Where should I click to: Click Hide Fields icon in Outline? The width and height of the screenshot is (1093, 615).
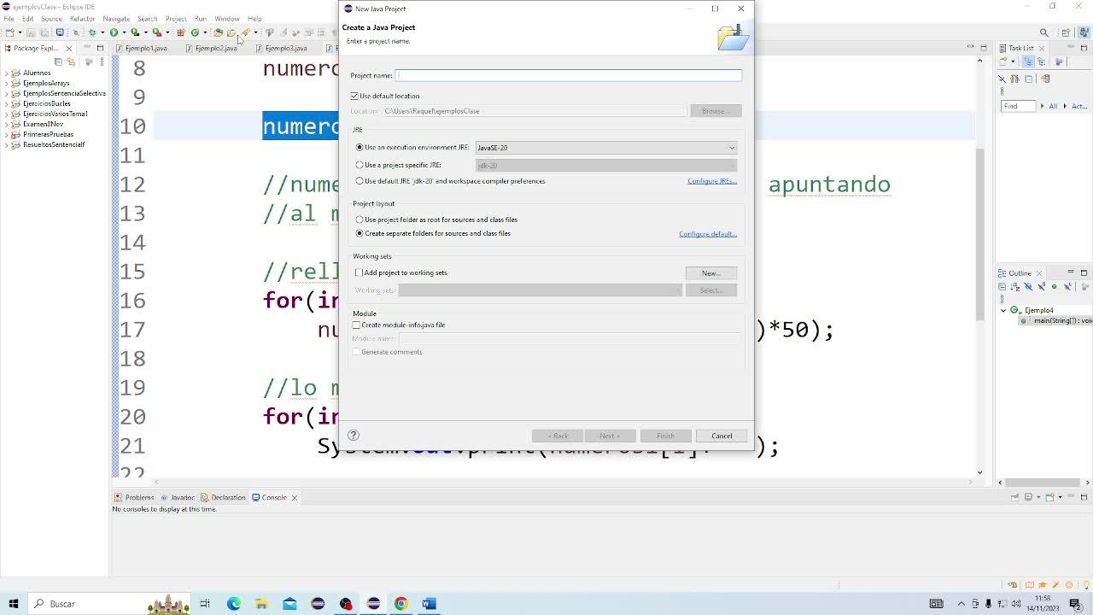(x=1028, y=286)
